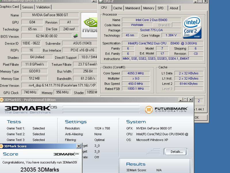The image size is (230, 173).
Task: Click the Level 2 cache value 6144 KBytes
Action: point(189,84)
